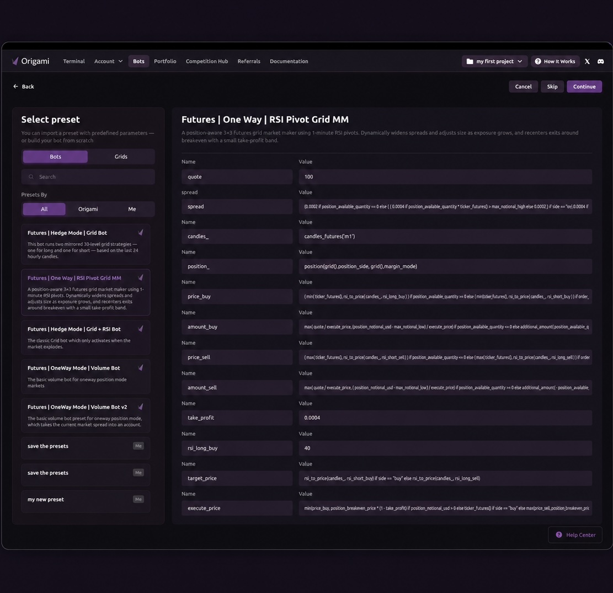Click the Skip button
613x593 pixels.
point(552,87)
